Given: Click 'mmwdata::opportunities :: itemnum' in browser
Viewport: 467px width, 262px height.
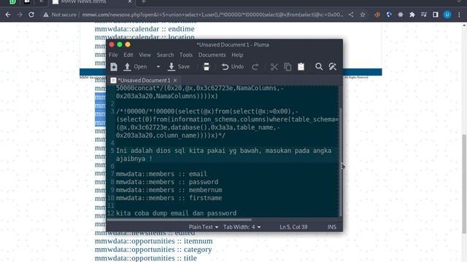Looking at the screenshot, I should [154, 241].
